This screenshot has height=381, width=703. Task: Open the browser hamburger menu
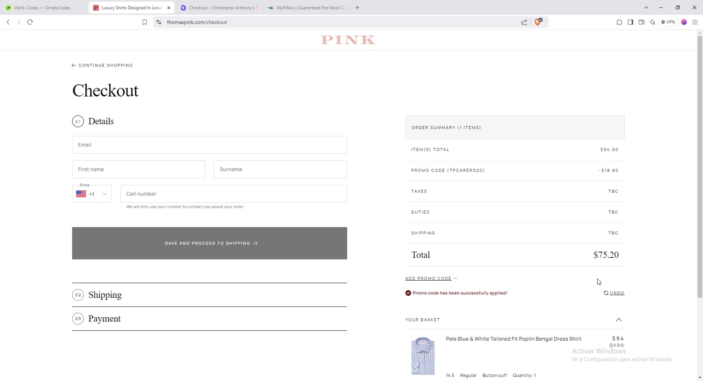click(695, 22)
